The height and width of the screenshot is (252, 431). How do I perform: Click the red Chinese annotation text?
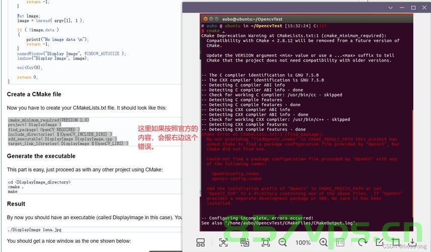pyautogui.click(x=168, y=138)
